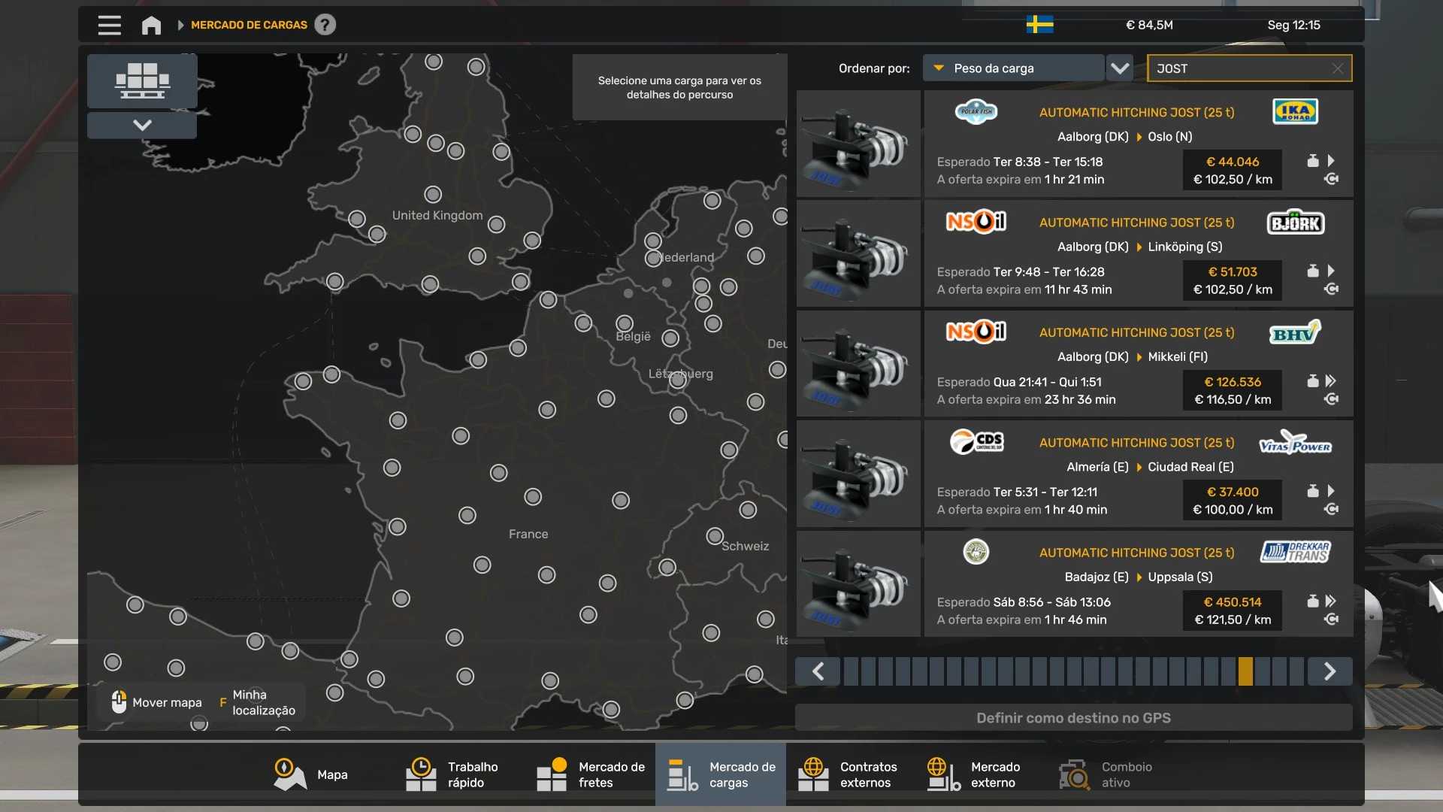Open Mapa from bottom bar
This screenshot has height=812, width=1443.
[x=310, y=774]
